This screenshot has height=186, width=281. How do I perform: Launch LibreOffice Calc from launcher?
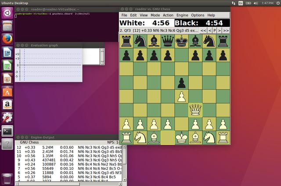[7, 65]
